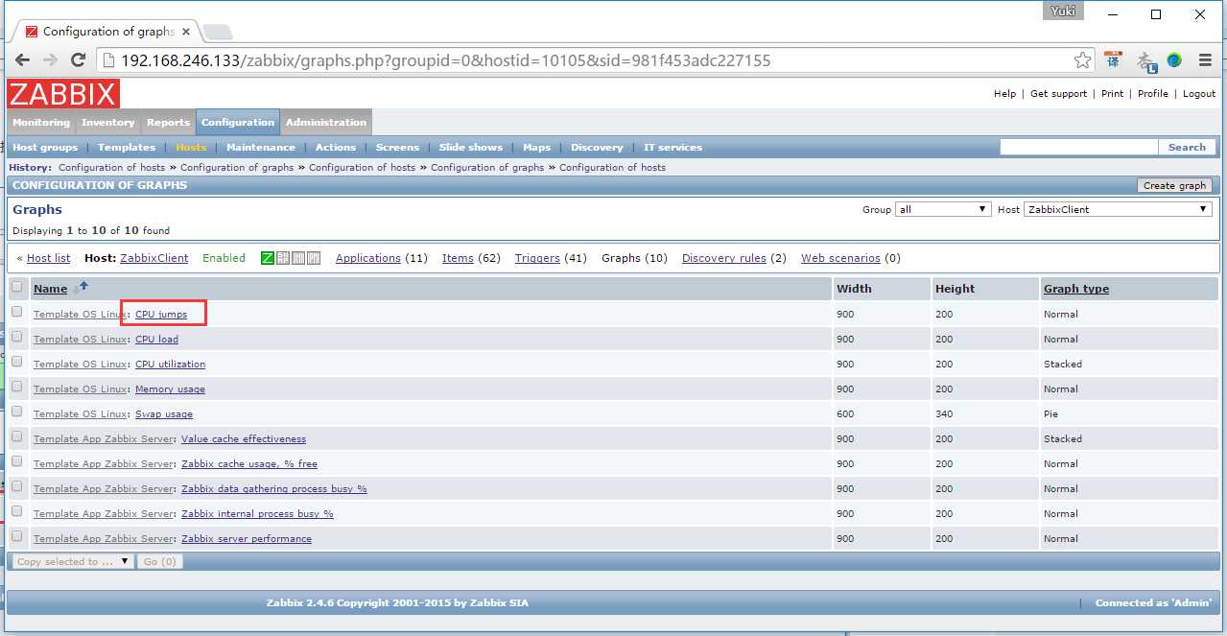Open the Slide shows submenu item
This screenshot has width=1227, height=636.
(471, 148)
